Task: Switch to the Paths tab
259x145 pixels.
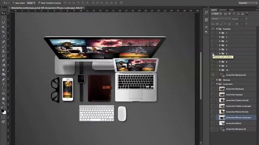Action: pyautogui.click(x=231, y=10)
